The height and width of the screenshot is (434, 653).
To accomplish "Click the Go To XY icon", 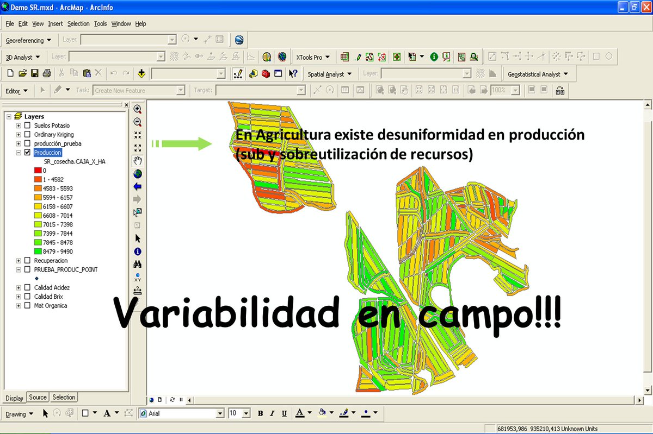I will click(138, 277).
